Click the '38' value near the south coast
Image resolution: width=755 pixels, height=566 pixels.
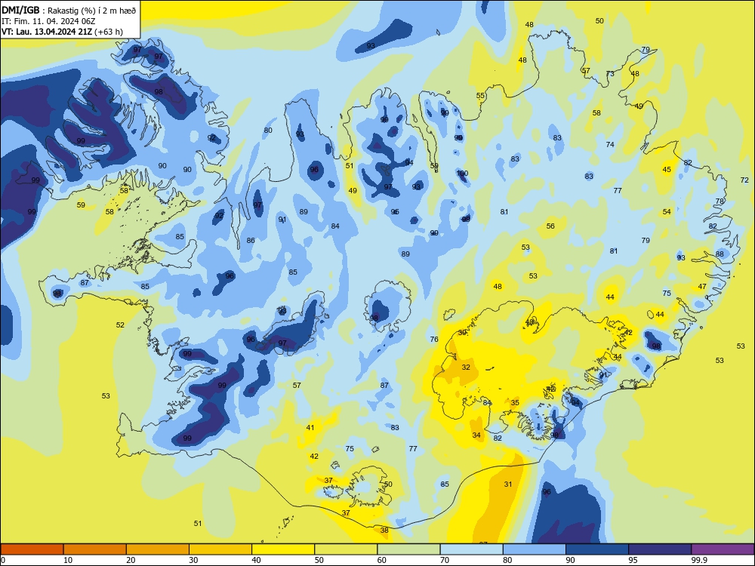click(x=384, y=531)
